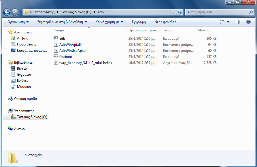Click the change view icon
The image size is (257, 167).
click(222, 22)
